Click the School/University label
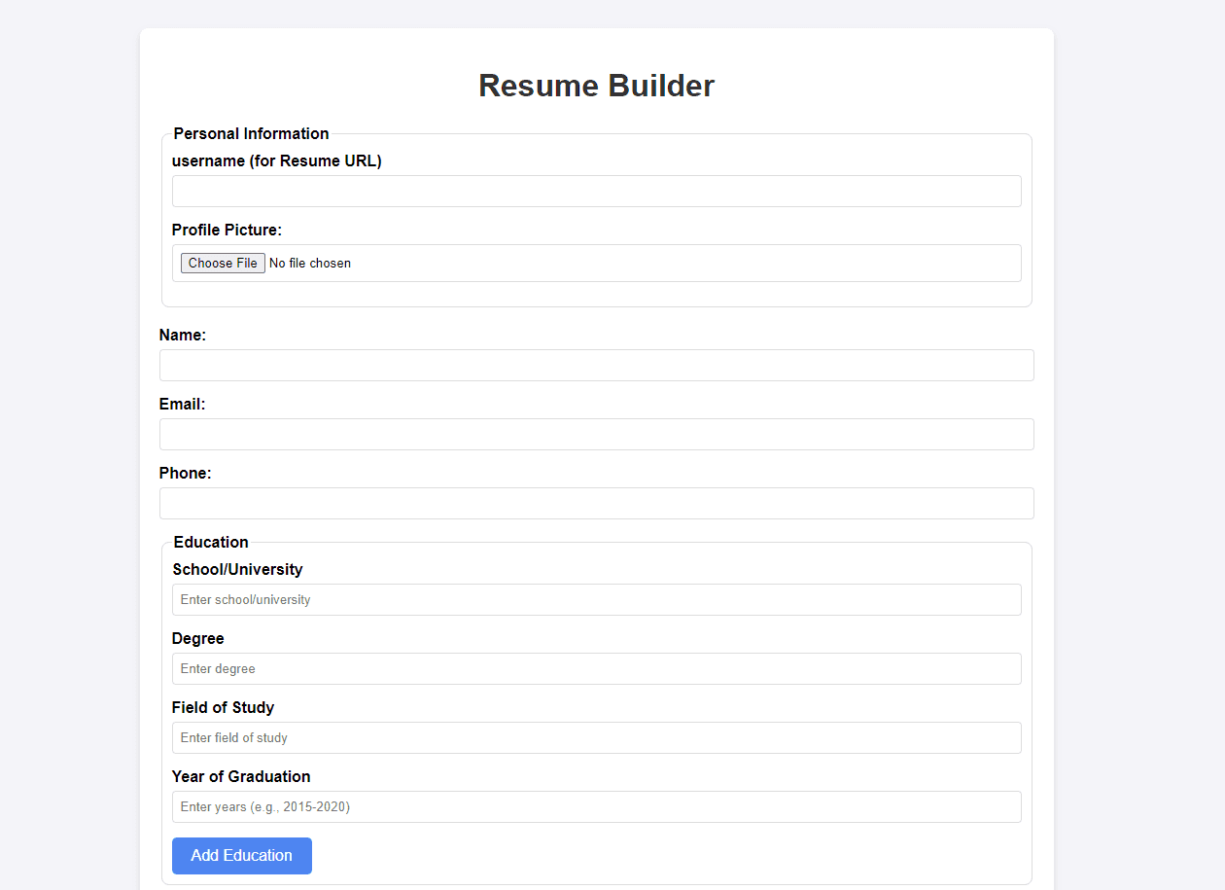Viewport: 1225px width, 890px height. point(237,569)
